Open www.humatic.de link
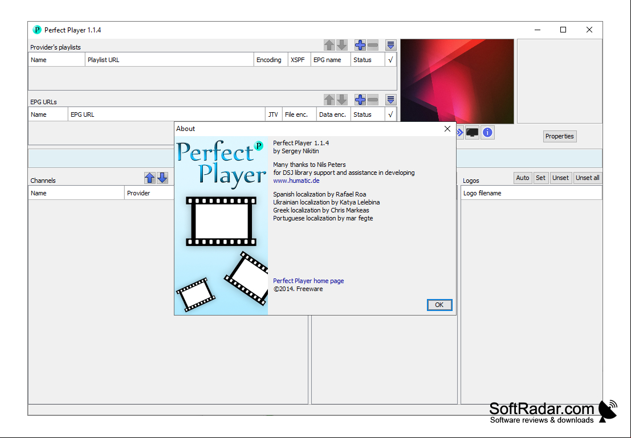 [296, 181]
